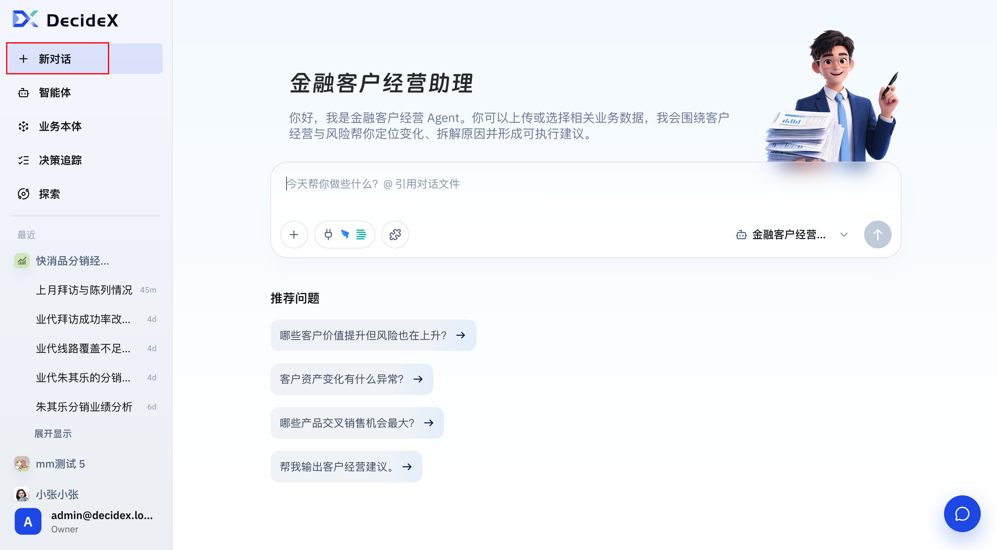The width and height of the screenshot is (997, 550).
Task: Open the puzzle piece plugins button
Action: pos(395,234)
